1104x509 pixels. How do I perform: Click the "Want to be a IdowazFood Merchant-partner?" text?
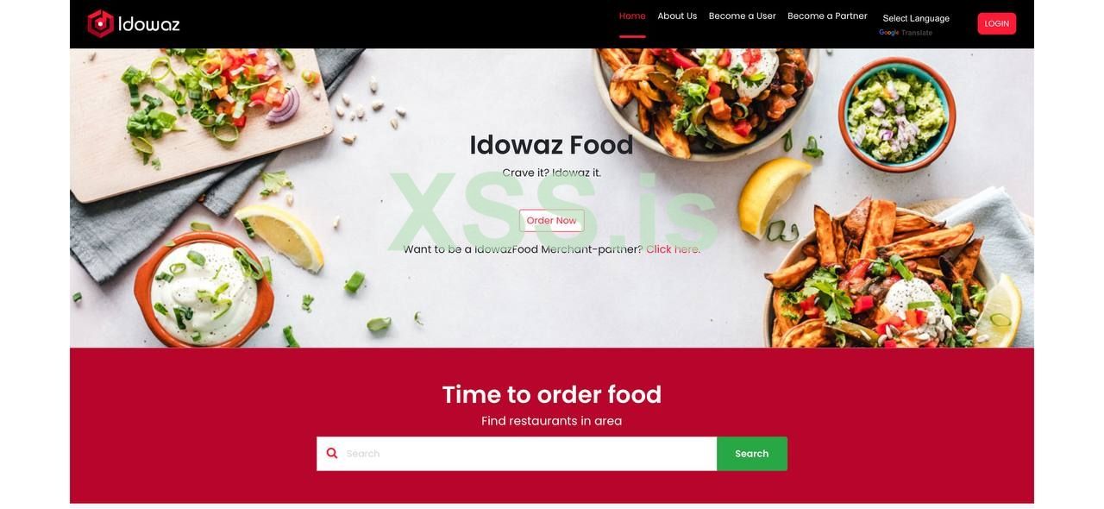tap(524, 249)
